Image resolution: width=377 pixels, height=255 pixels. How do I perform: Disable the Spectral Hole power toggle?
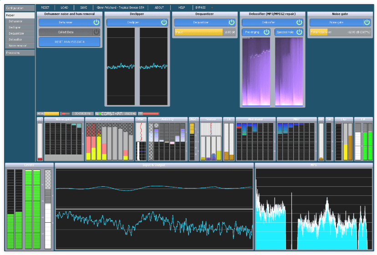pyautogui.click(x=299, y=32)
